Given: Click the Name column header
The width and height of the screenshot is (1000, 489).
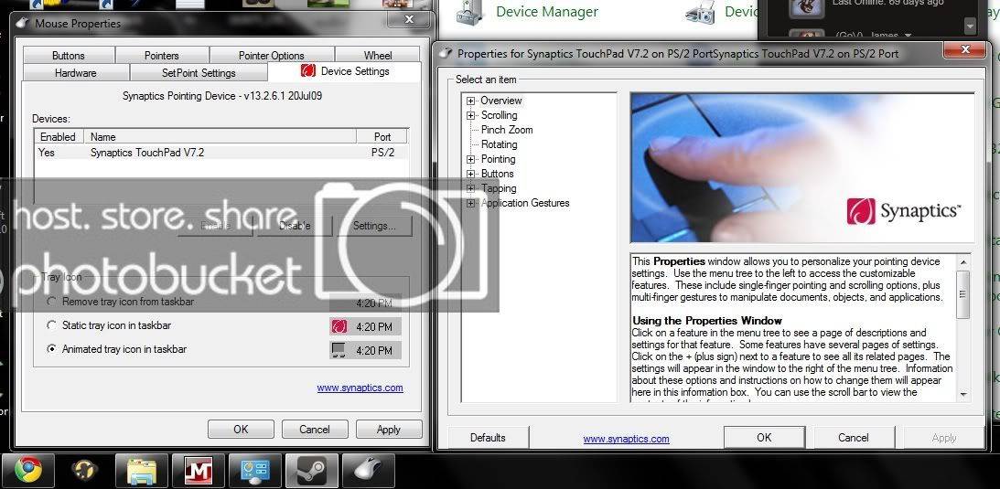Looking at the screenshot, I should (x=220, y=137).
